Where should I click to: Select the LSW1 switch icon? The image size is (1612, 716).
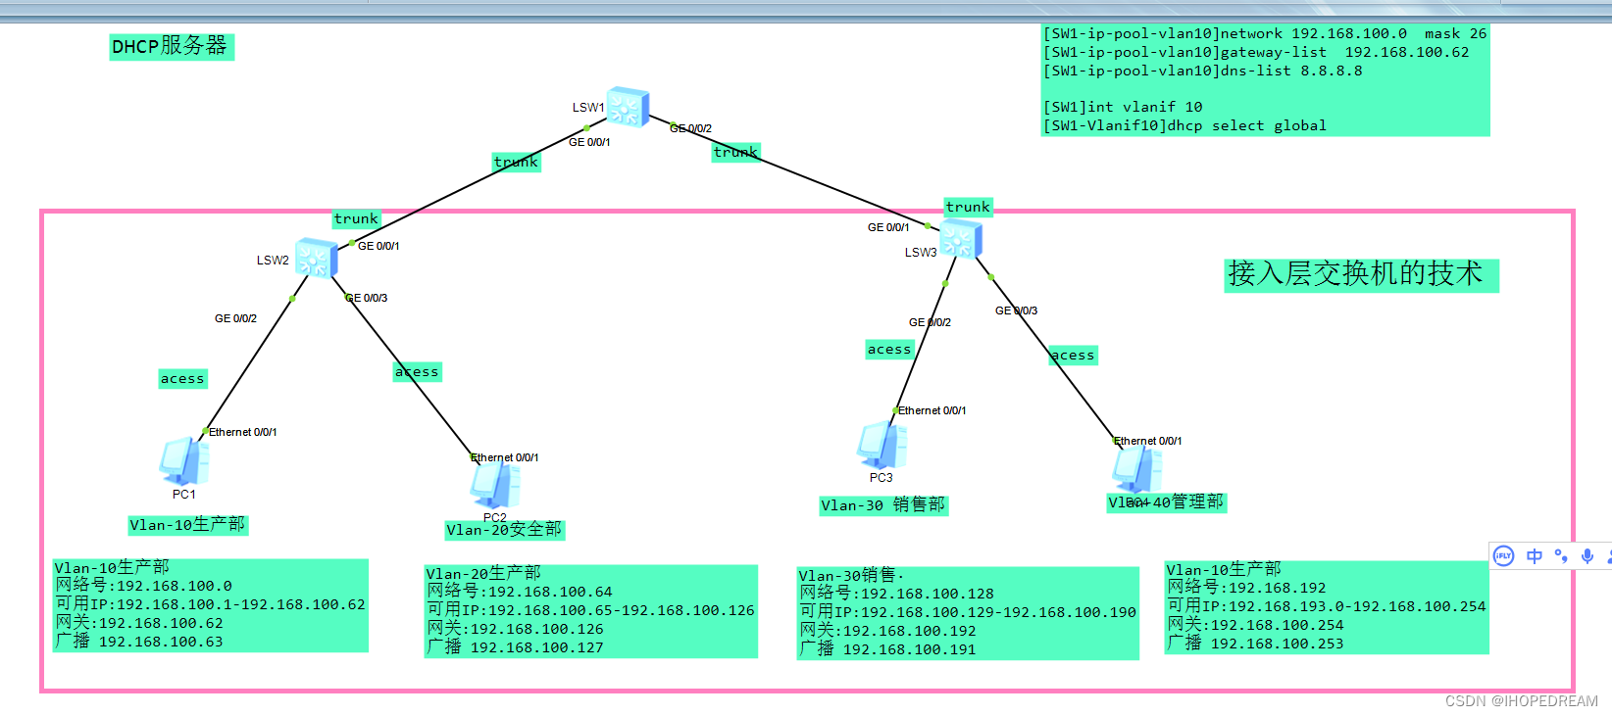(628, 106)
